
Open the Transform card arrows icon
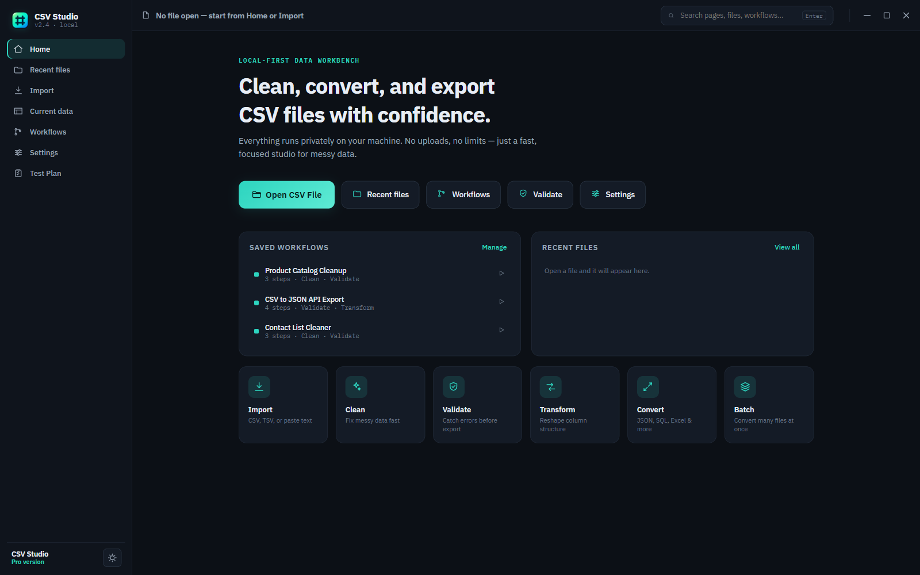click(551, 387)
